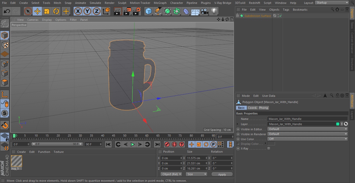Image resolution: width=355 pixels, height=183 pixels.
Task: Open viewport Cameras menu
Action: coord(33,20)
